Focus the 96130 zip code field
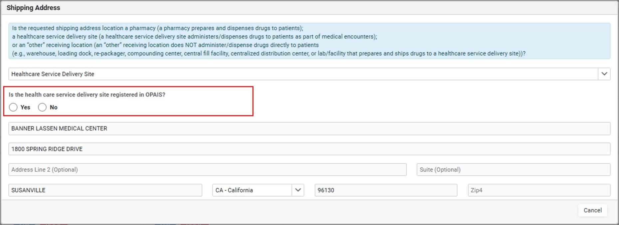Image resolution: width=619 pixels, height=225 pixels. coord(386,190)
